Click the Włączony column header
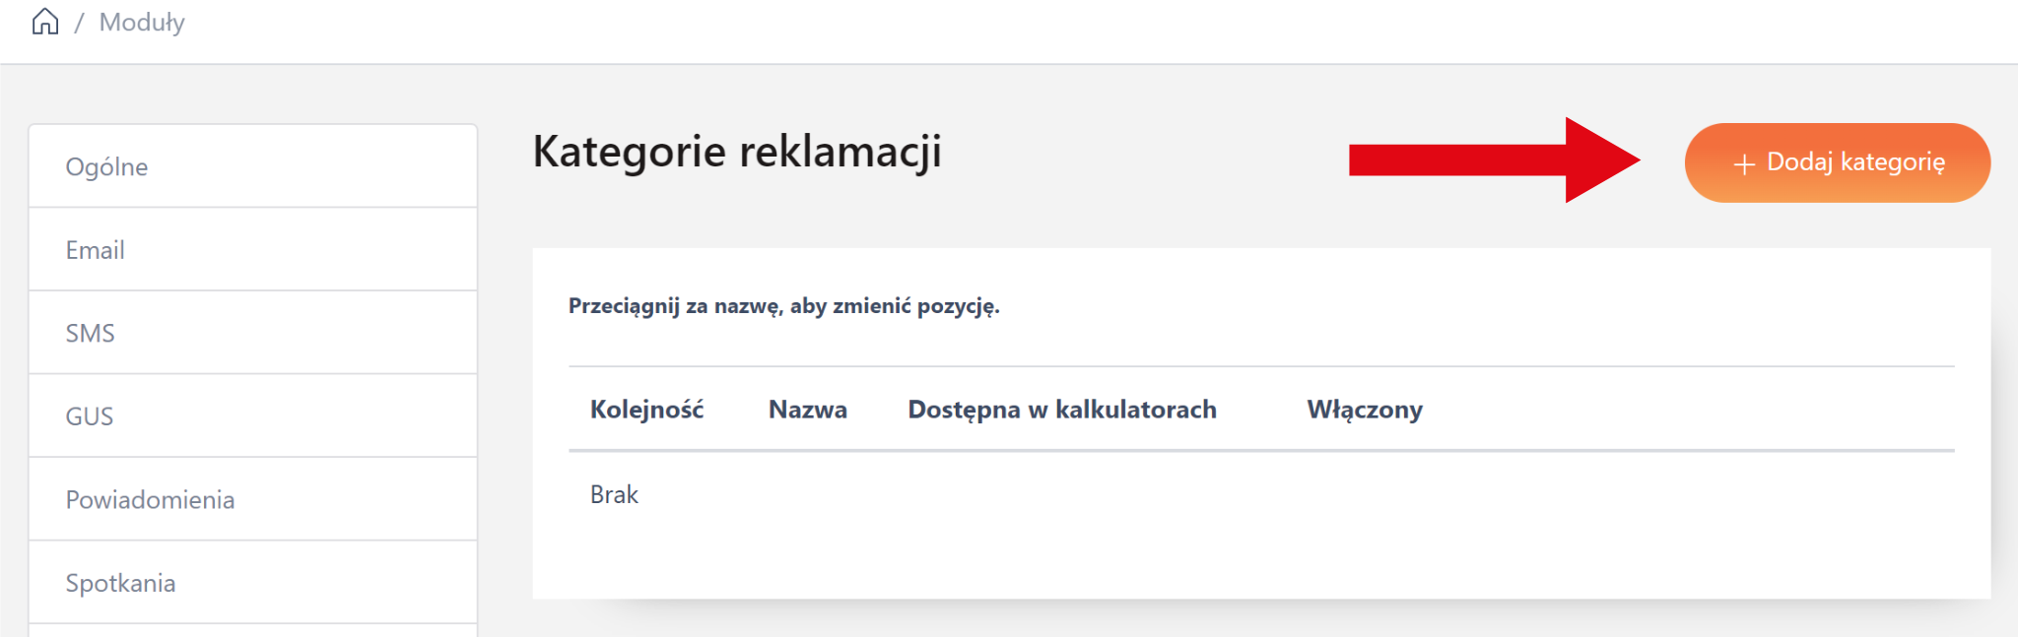The width and height of the screenshot is (2018, 637). pos(1364,410)
